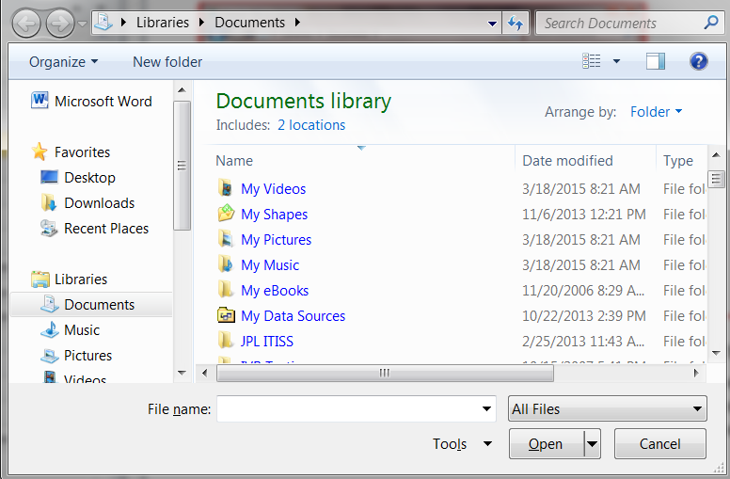Select the My Pictures folder
Screen dimensions: 730x479
point(276,239)
